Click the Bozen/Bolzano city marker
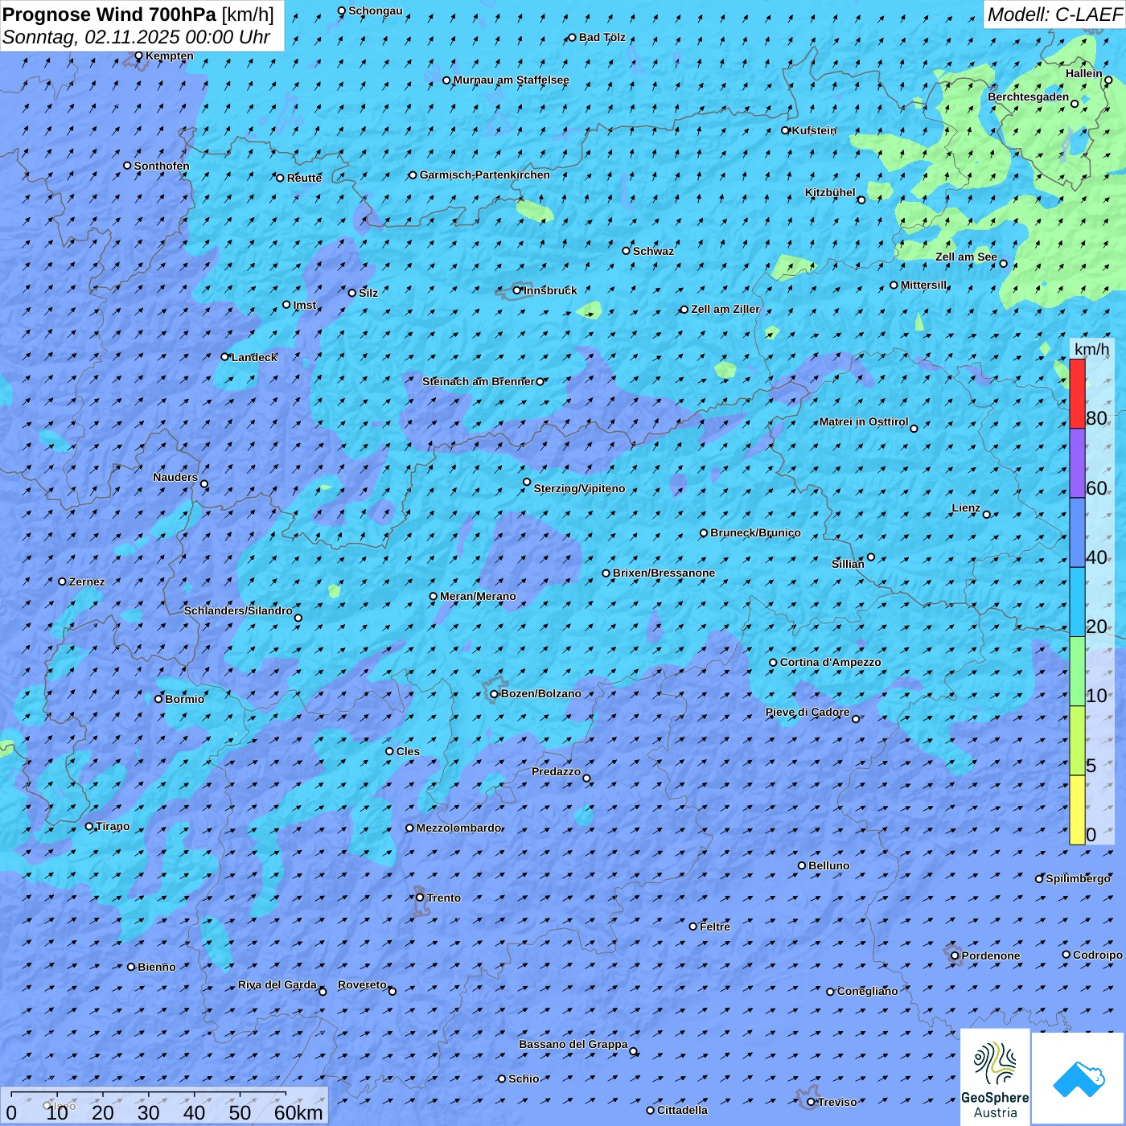This screenshot has height=1126, width=1126. point(495,694)
